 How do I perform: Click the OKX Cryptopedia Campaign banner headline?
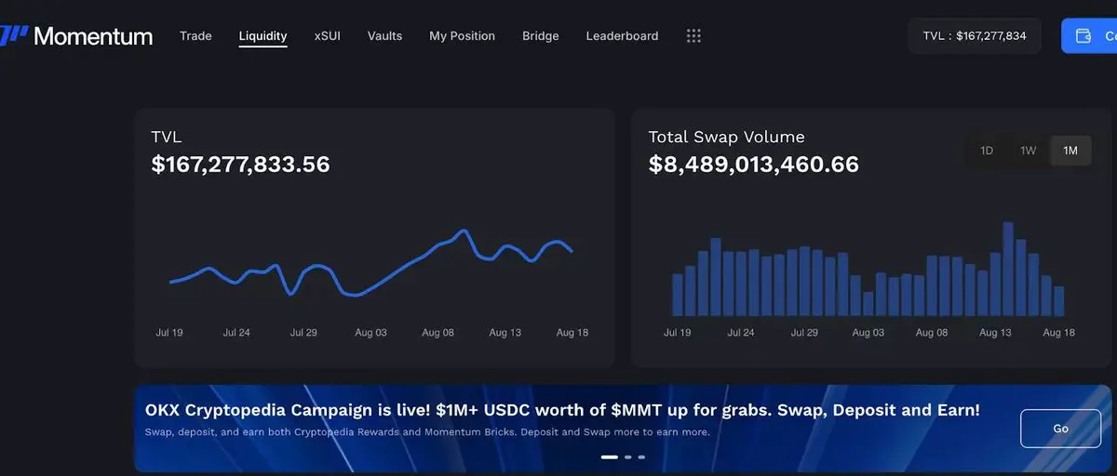coord(562,410)
